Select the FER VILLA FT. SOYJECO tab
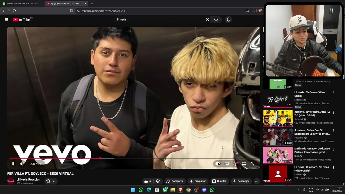This screenshot has width=345, height=194. pyautogui.click(x=66, y=4)
